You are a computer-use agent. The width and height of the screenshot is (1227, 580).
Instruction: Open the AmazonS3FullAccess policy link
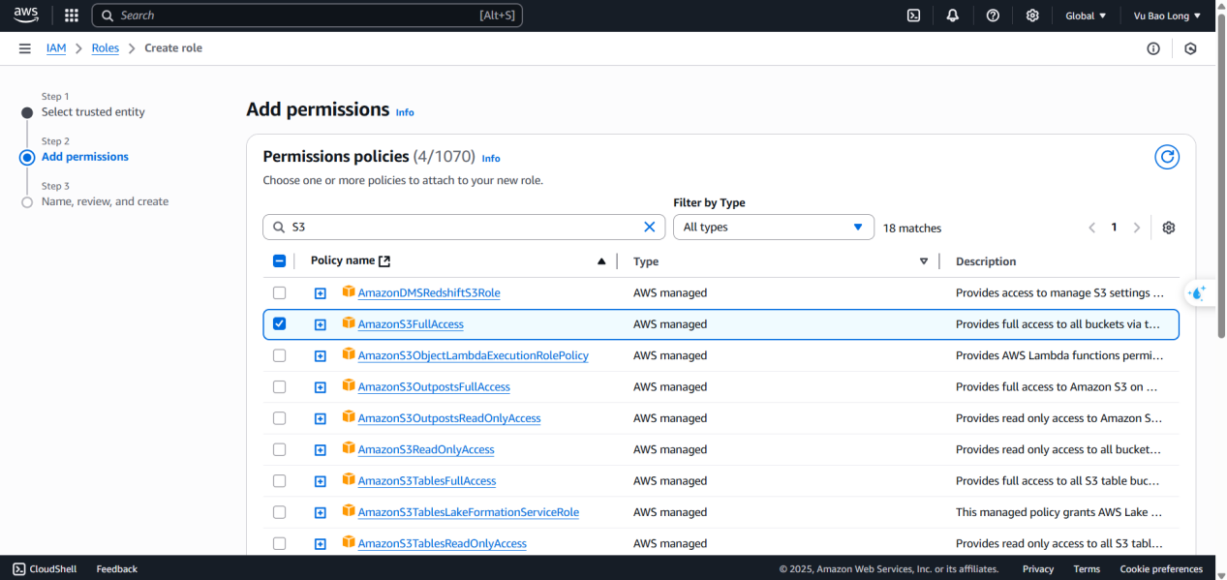411,324
